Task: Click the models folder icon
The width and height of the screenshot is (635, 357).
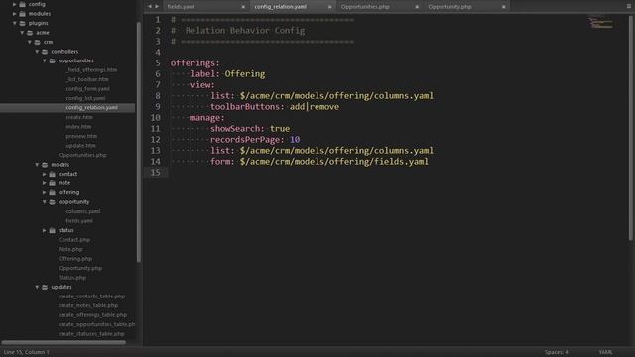Action: click(45, 165)
